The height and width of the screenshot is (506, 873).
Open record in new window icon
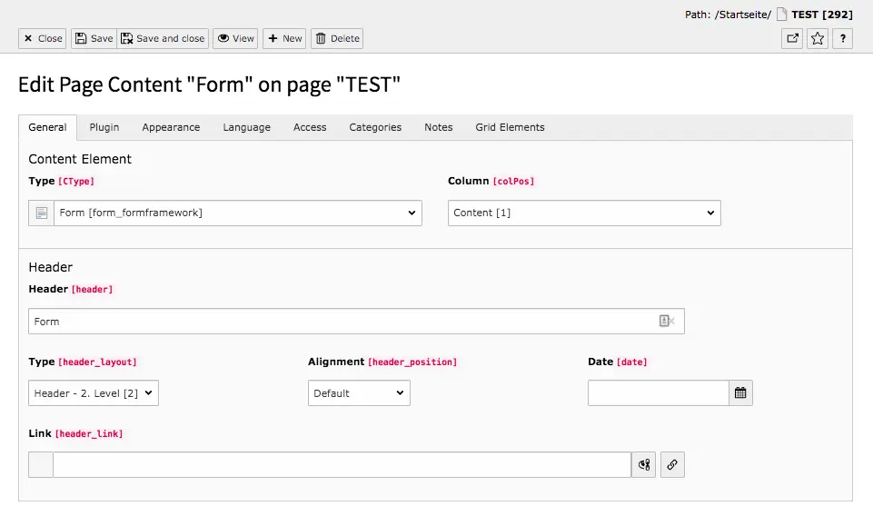pos(792,38)
